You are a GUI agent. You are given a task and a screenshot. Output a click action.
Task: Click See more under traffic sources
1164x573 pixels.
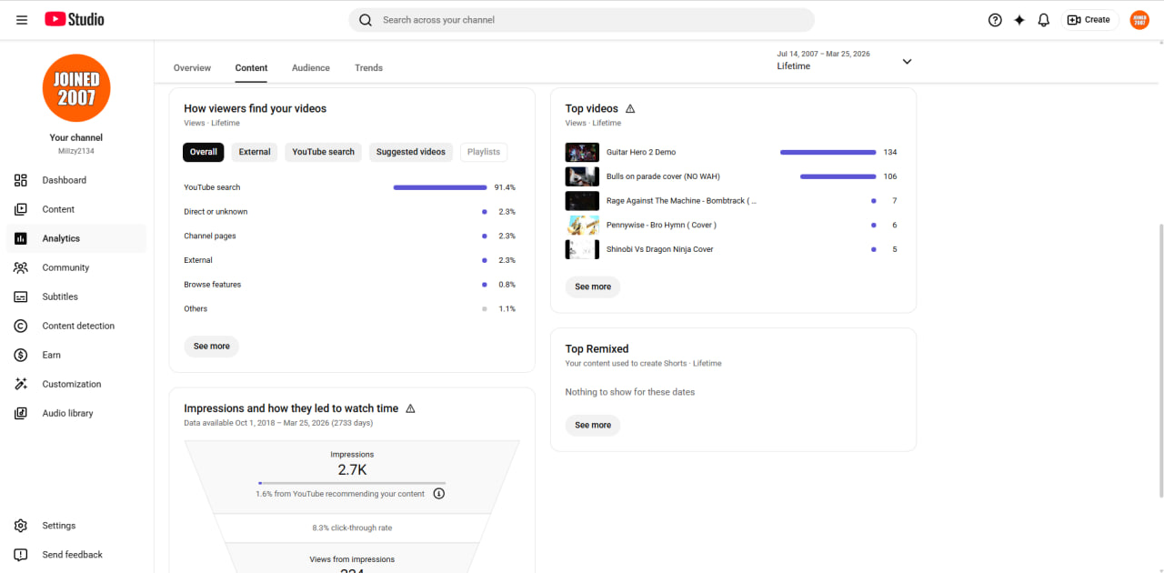click(212, 346)
